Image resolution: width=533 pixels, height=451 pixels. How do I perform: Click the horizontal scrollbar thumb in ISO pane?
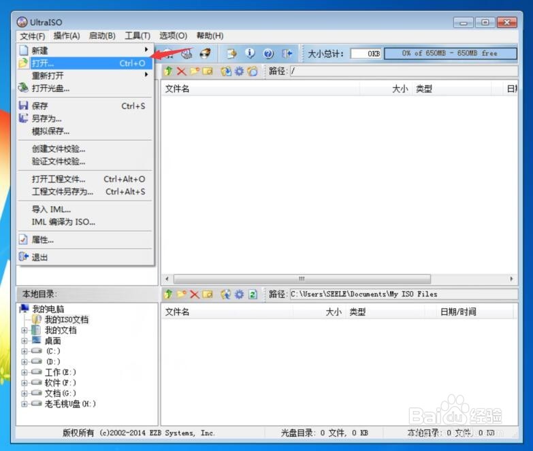(x=302, y=279)
